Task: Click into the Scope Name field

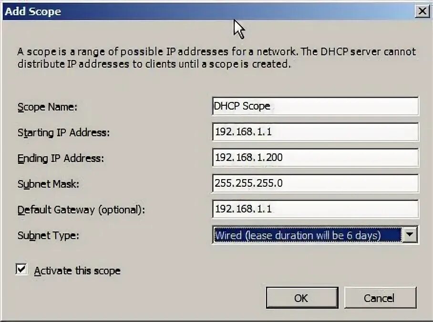Action: pos(315,106)
